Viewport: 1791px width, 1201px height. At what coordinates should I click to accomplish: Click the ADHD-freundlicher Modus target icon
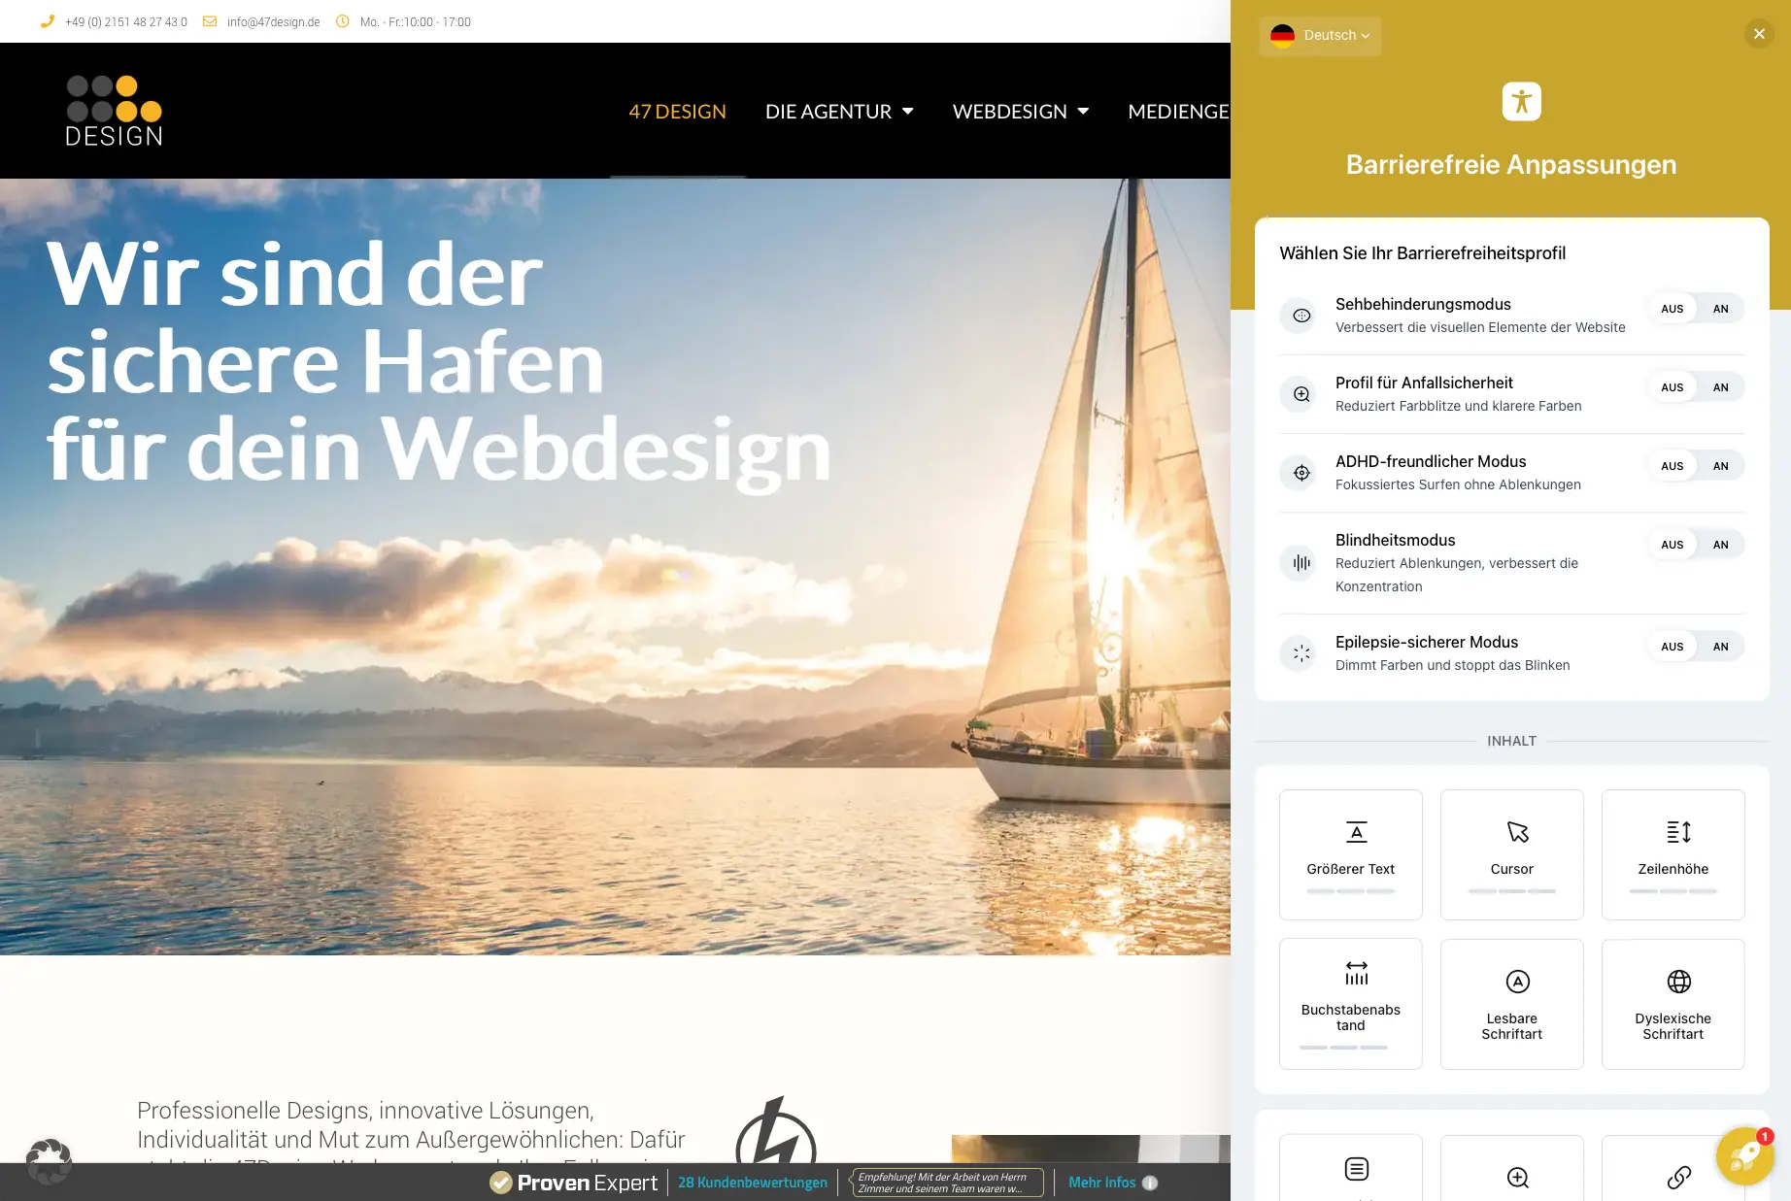point(1301,473)
